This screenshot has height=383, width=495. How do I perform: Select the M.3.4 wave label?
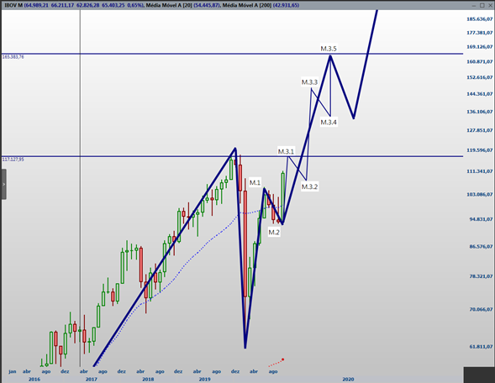tap(329, 122)
